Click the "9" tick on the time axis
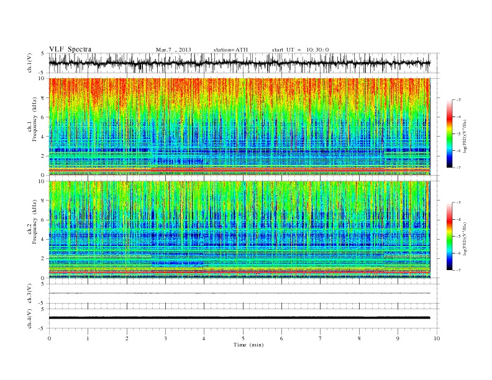492x380 pixels. pyautogui.click(x=398, y=338)
